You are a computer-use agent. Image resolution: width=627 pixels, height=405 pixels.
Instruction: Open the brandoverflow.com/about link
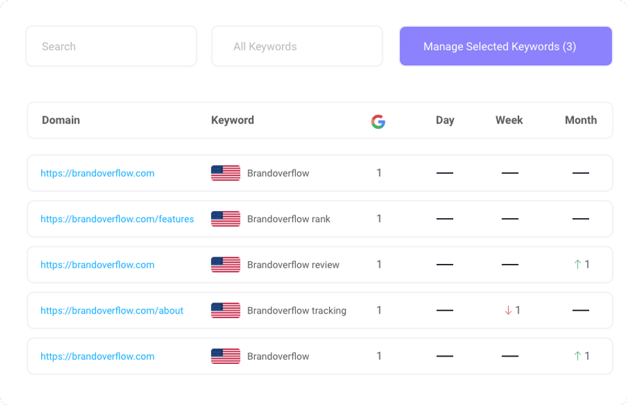click(112, 310)
